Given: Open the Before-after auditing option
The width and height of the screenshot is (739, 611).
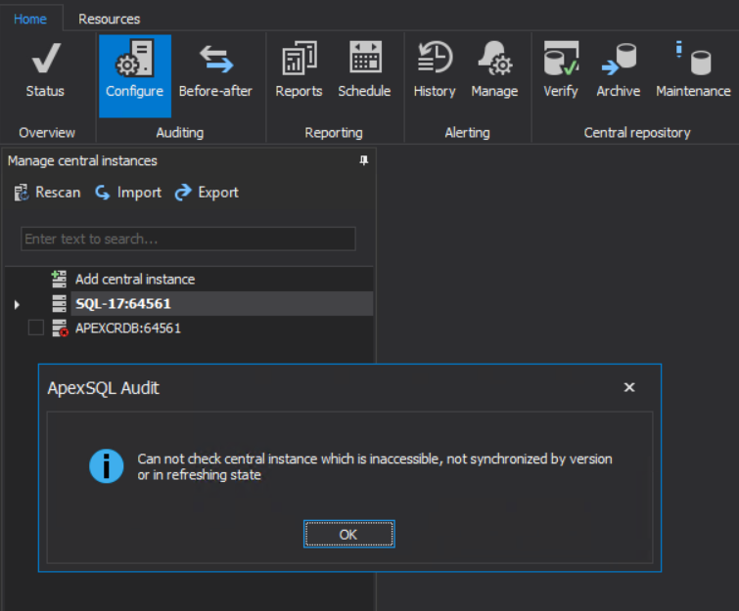Looking at the screenshot, I should [x=215, y=70].
